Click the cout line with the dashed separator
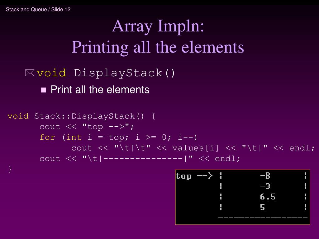This screenshot has height=239, width=319. [x=140, y=158]
